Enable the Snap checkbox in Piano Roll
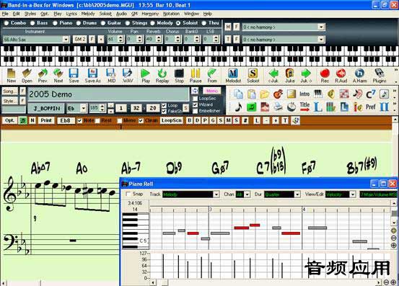This screenshot has height=286, width=399. click(128, 194)
